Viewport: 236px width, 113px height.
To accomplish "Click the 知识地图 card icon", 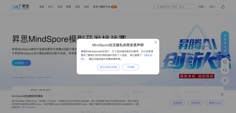I will [x=76, y=94].
